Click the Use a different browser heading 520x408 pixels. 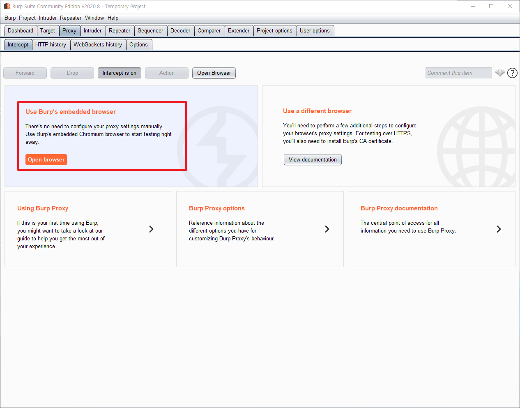(x=317, y=111)
